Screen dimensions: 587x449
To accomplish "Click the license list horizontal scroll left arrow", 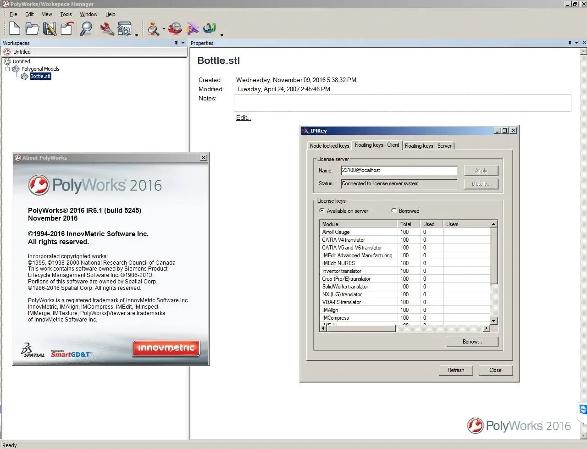I will point(323,328).
